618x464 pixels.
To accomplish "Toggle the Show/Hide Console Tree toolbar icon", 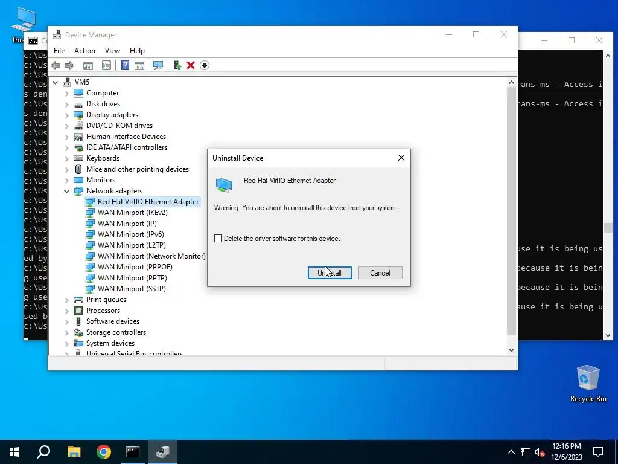I will click(88, 65).
